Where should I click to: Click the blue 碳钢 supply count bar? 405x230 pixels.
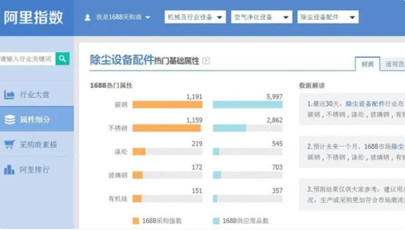248,104
